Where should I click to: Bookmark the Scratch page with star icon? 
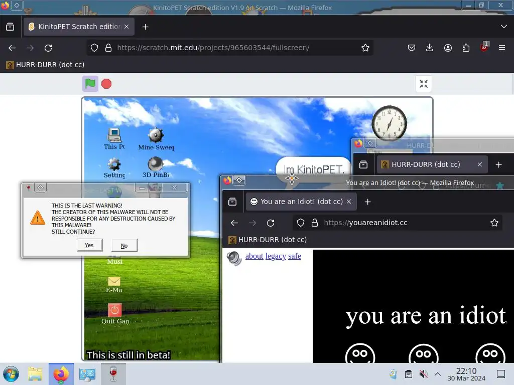[365, 48]
